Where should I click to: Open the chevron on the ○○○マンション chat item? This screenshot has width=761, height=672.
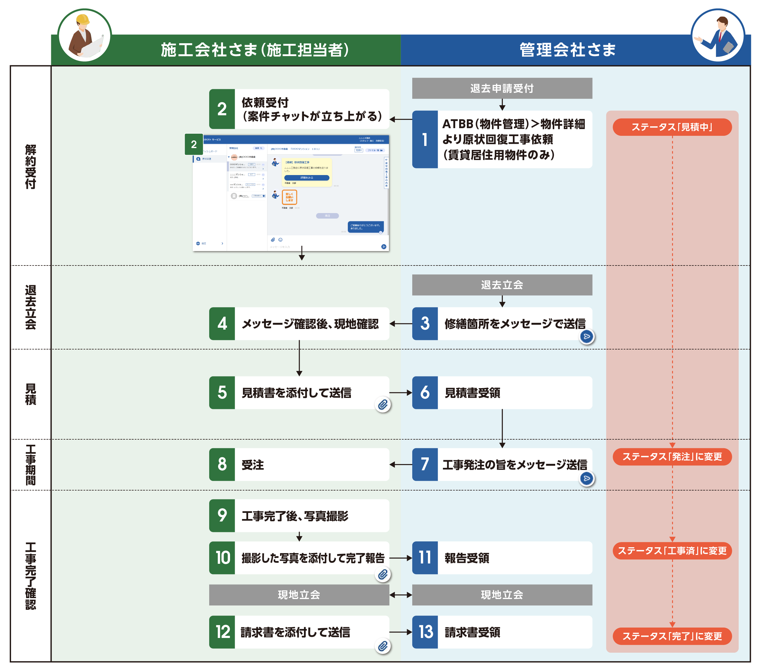click(263, 169)
